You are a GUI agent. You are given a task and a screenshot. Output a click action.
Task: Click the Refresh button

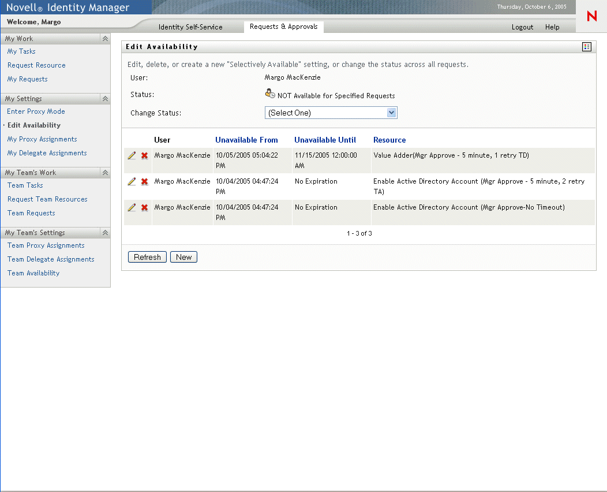click(x=147, y=257)
